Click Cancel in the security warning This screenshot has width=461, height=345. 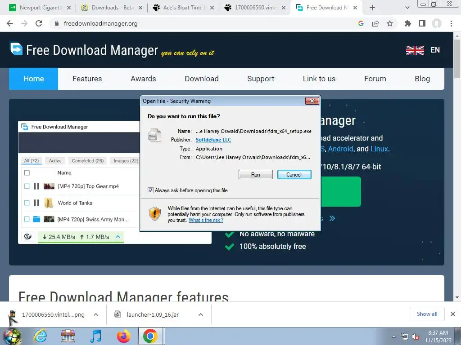click(x=294, y=175)
